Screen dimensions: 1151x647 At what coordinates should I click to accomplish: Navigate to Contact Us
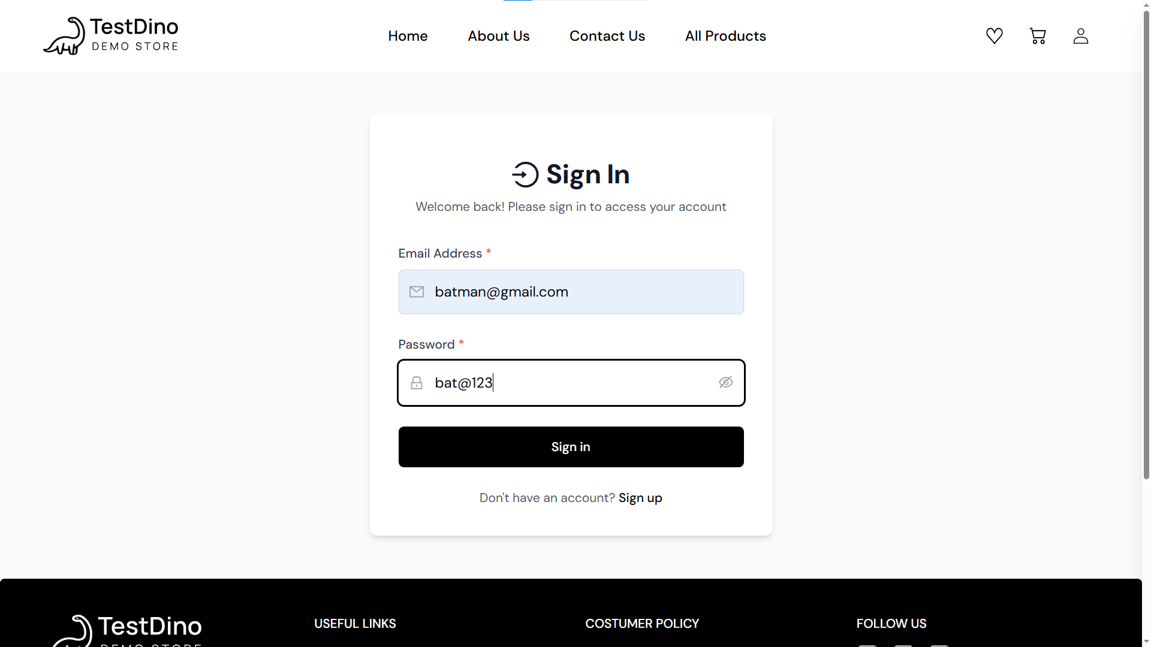point(607,36)
